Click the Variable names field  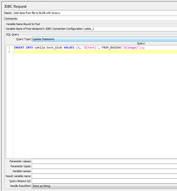tap(105, 171)
